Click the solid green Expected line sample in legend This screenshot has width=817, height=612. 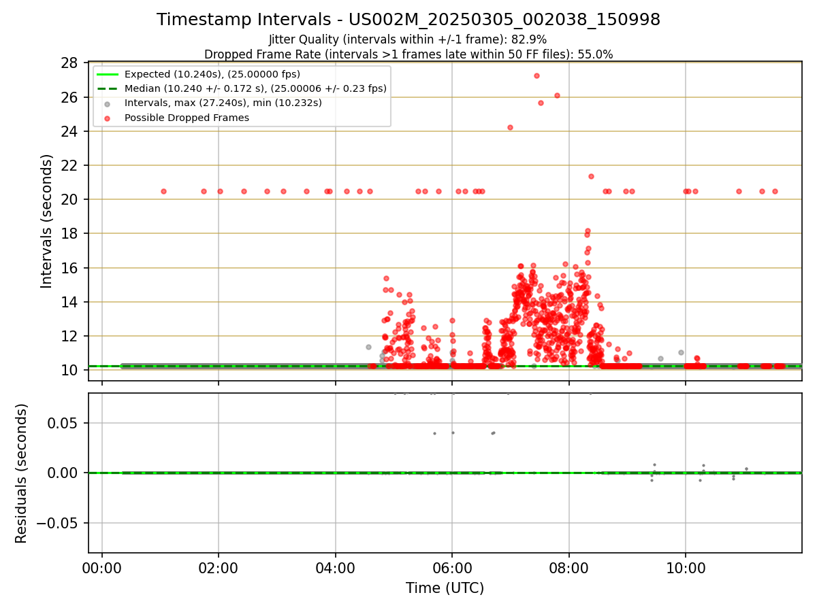[108, 74]
